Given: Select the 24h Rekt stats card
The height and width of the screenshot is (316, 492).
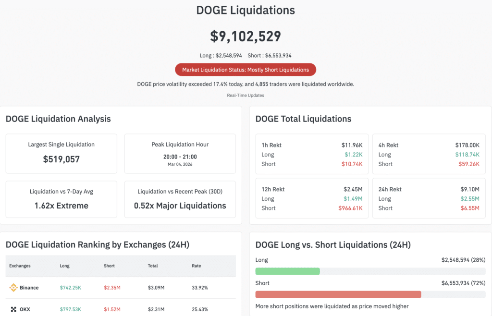Looking at the screenshot, I should [429, 198].
